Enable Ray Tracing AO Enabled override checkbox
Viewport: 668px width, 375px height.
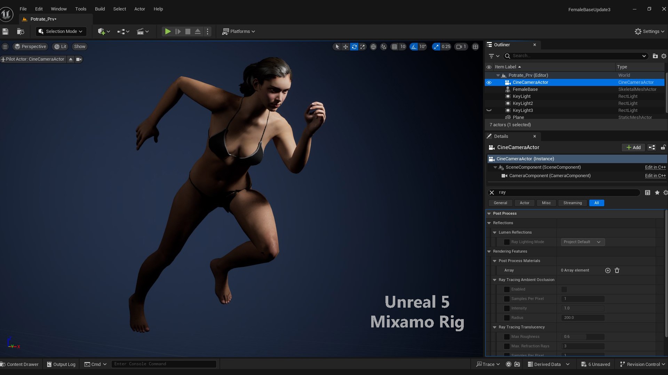(507, 290)
